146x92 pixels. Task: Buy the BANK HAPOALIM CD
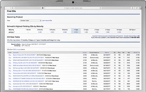(10, 60)
